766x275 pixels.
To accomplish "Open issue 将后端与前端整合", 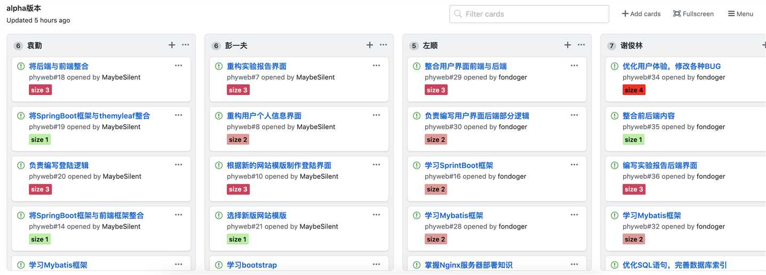I will (59, 66).
